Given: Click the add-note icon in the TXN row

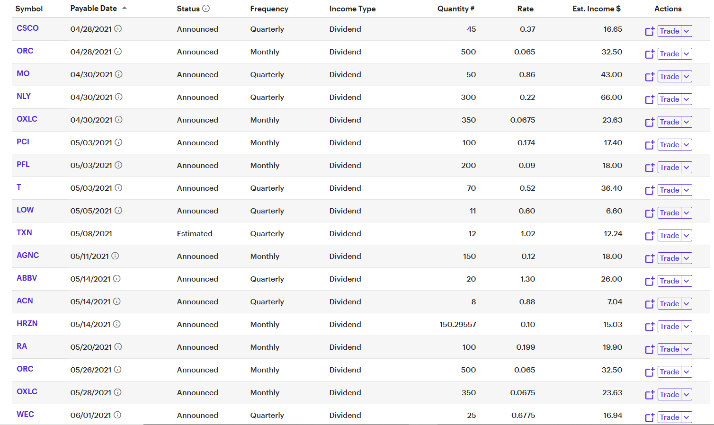Looking at the screenshot, I should pyautogui.click(x=650, y=236).
